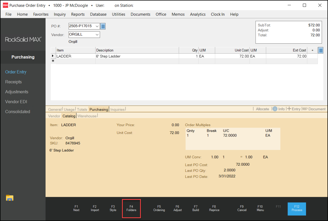Click the Unit Cost column header
This screenshot has width=328, height=221.
tap(232, 50)
